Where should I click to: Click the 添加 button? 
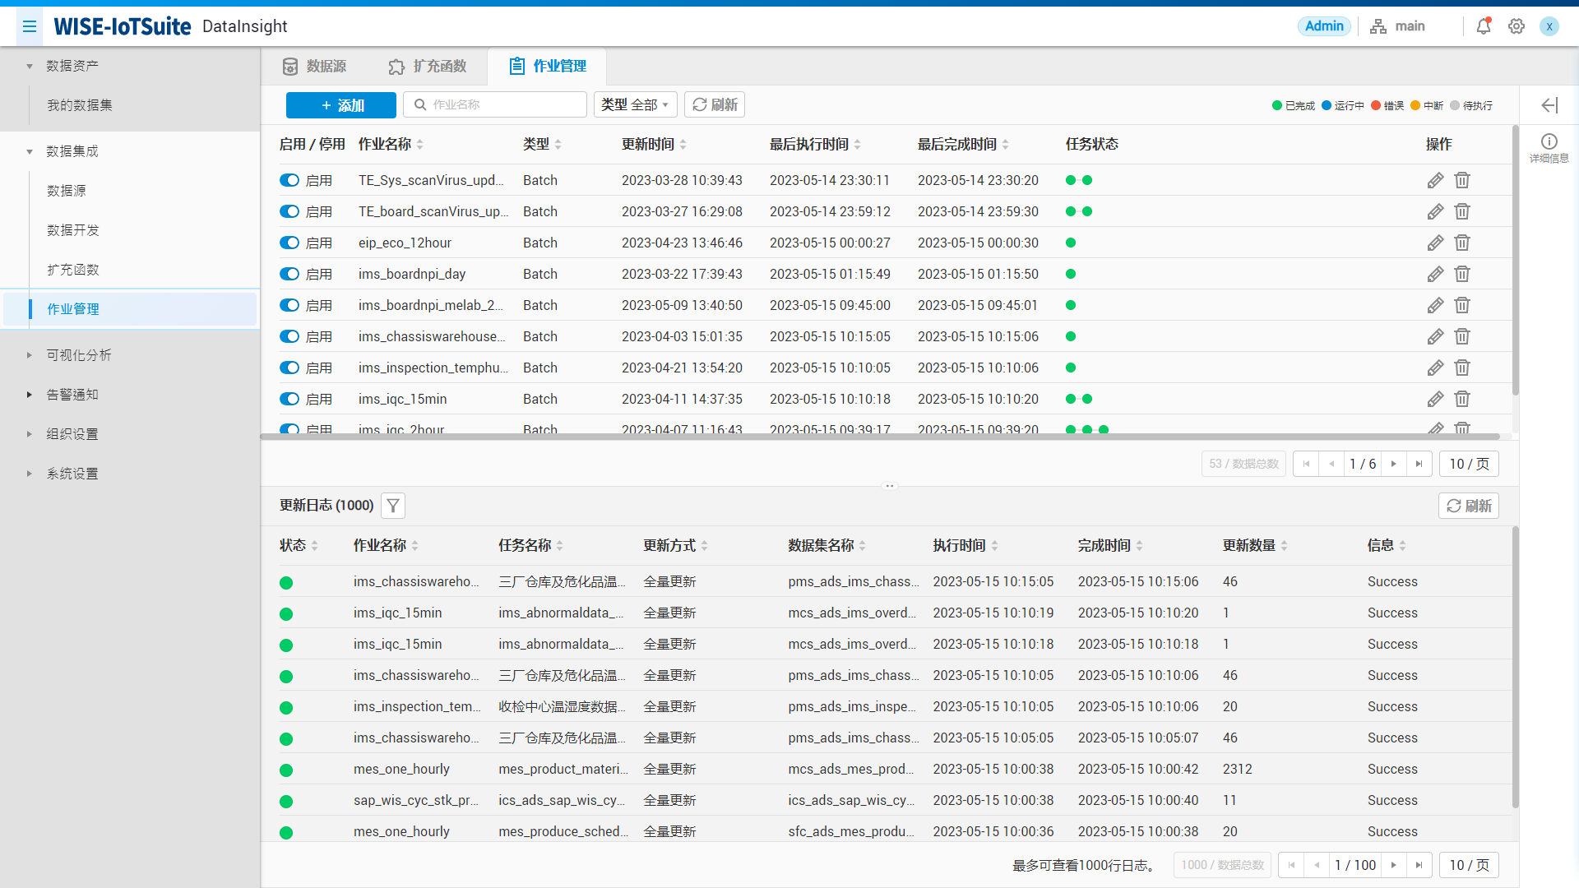coord(341,105)
